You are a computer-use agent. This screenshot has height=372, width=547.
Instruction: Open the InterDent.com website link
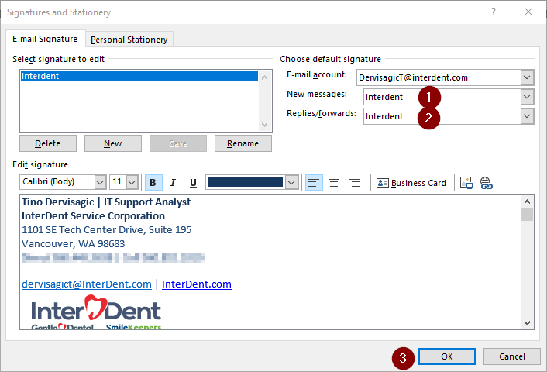click(x=196, y=284)
